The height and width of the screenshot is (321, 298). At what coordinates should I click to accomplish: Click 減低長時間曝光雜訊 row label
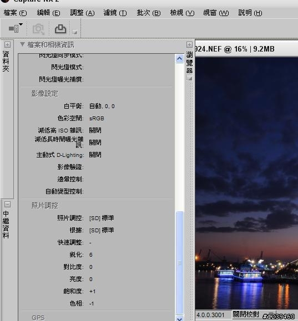[x=59, y=142]
